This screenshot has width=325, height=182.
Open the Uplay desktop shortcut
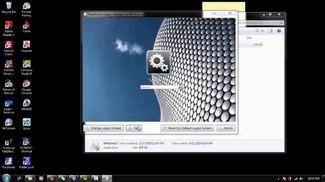click(26, 124)
